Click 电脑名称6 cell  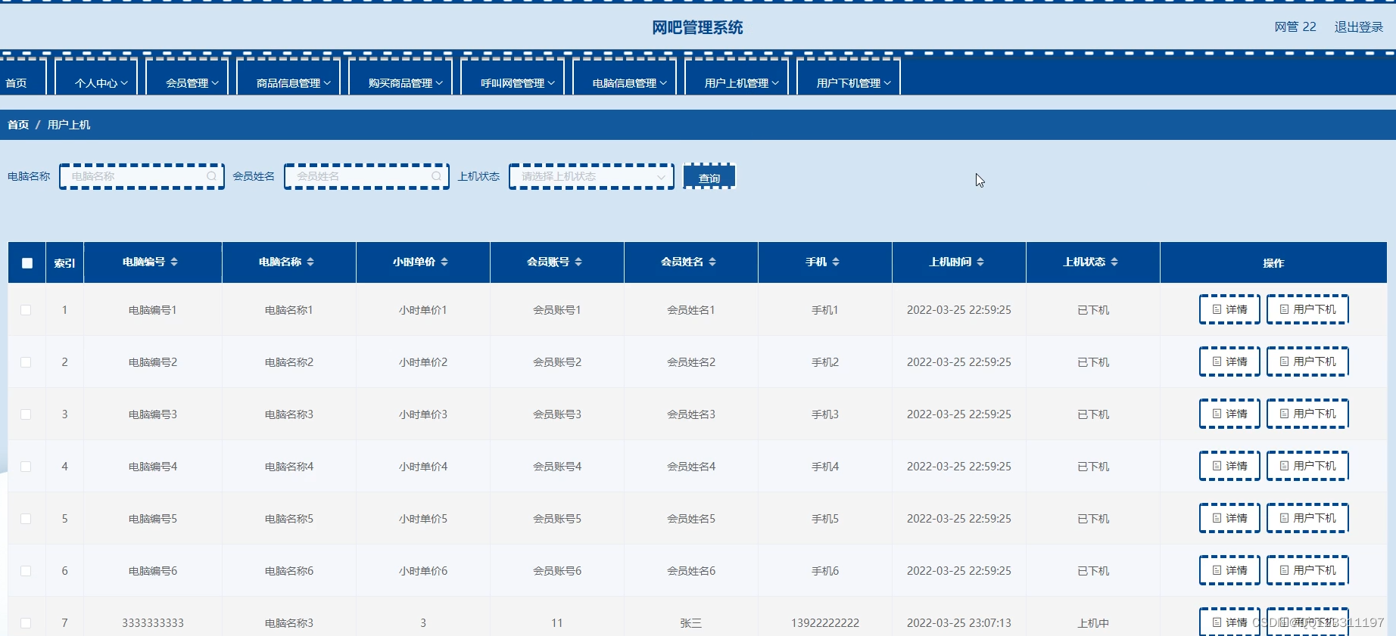point(289,571)
